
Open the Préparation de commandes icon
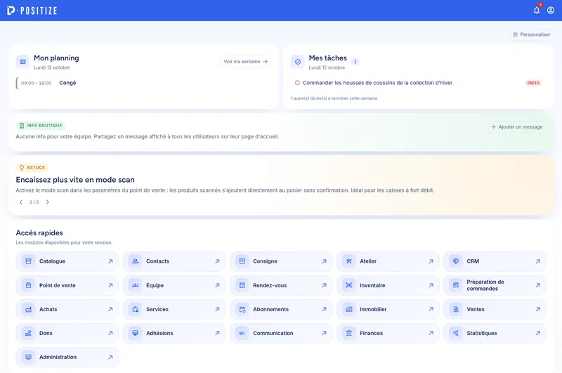point(455,285)
